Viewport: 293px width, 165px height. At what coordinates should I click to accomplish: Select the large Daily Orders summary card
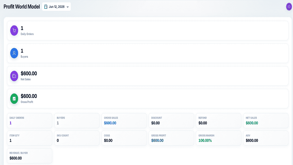coord(148,30)
